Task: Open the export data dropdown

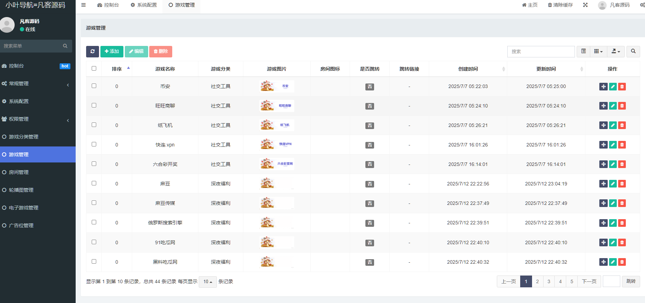Action: (616, 51)
